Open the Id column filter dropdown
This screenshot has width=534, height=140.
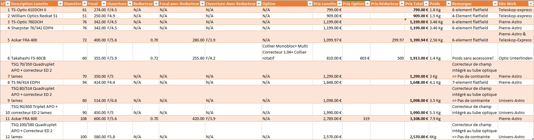coord(8,4)
